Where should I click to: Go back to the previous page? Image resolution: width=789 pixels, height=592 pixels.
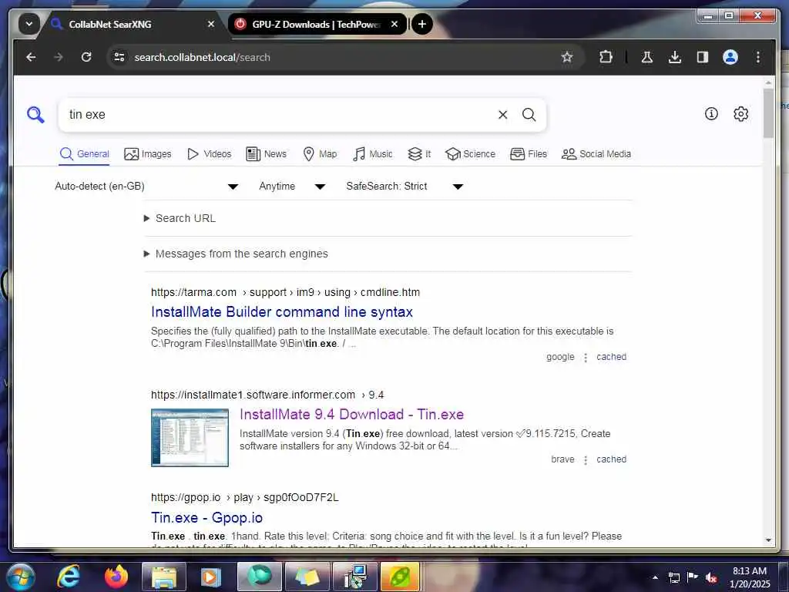coord(31,57)
